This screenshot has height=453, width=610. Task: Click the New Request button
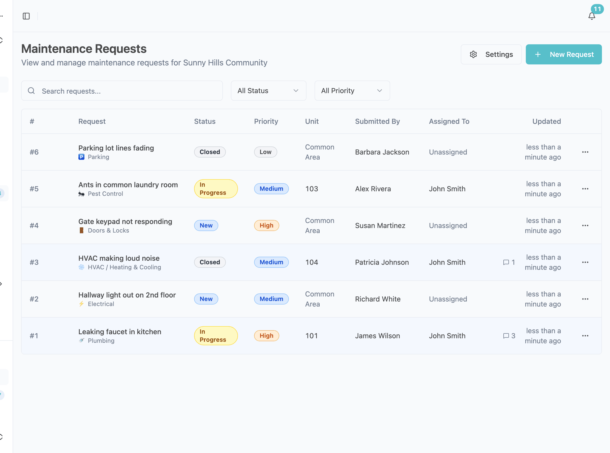564,54
